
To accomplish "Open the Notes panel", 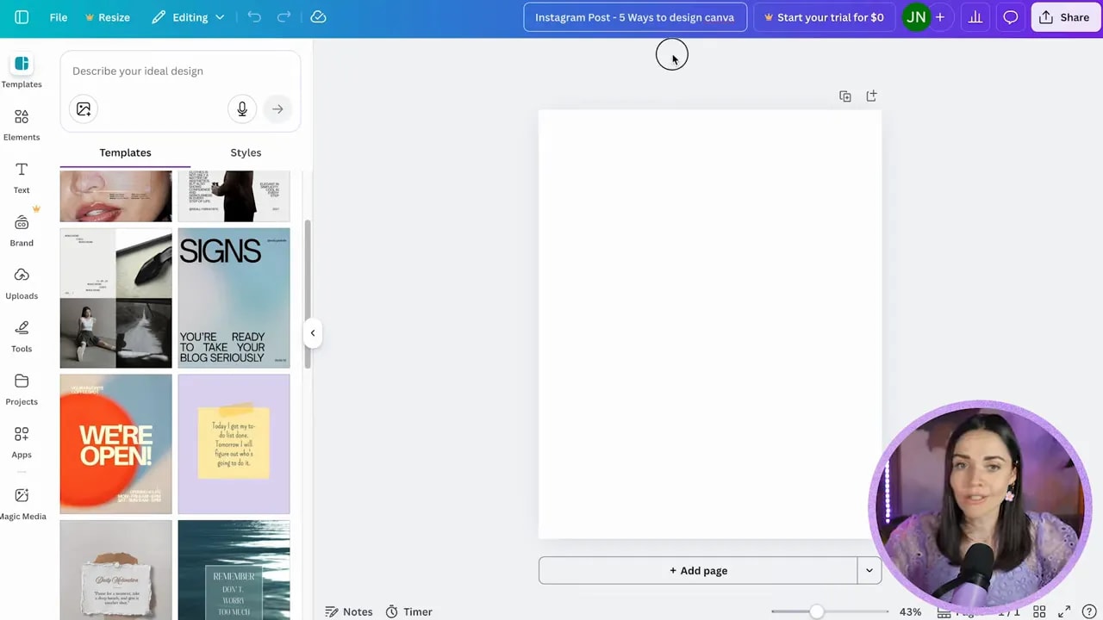I will [x=348, y=611].
